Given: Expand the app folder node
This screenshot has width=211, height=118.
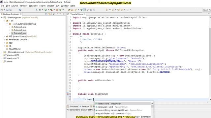Looking at the screenshot, I should 4,43.
